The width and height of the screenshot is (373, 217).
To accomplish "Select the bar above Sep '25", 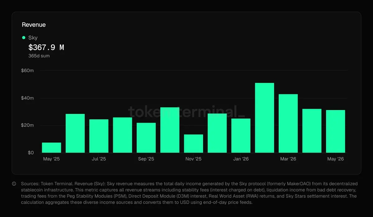I will pyautogui.click(x=146, y=138).
